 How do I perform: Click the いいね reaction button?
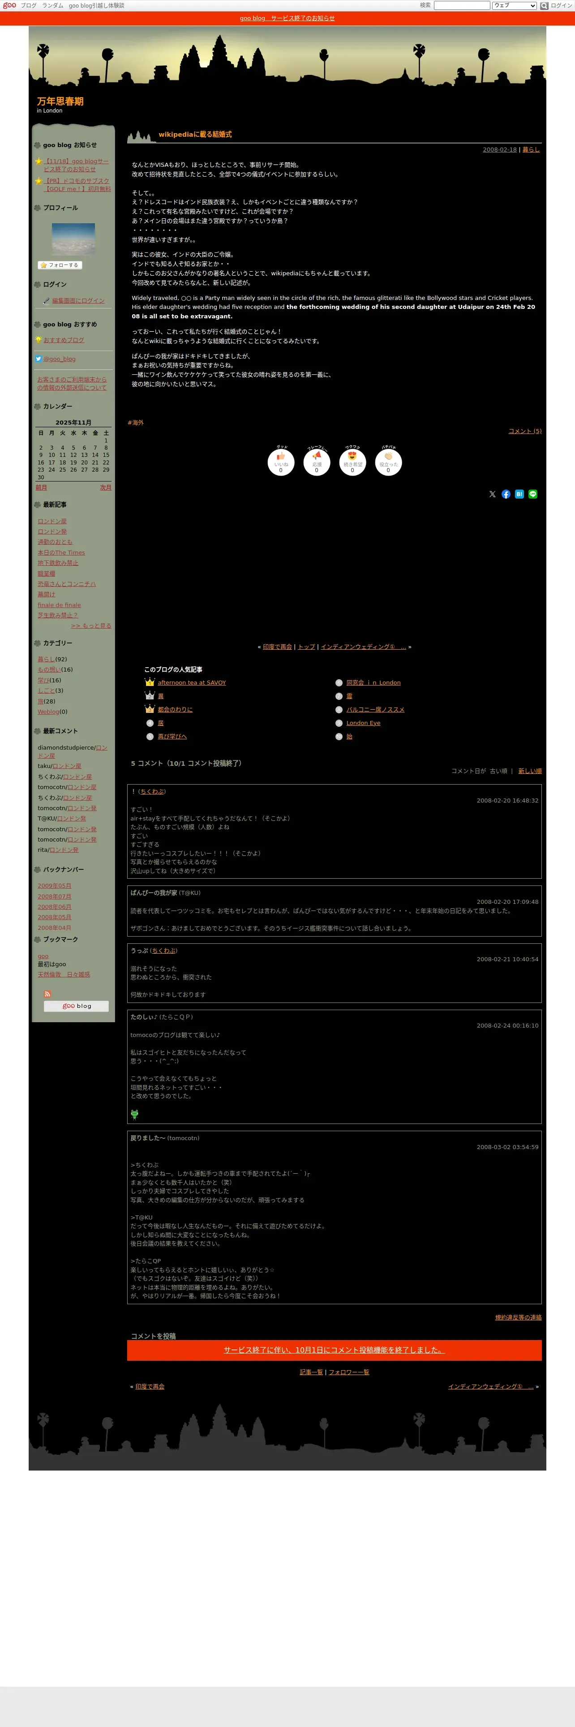(x=281, y=462)
